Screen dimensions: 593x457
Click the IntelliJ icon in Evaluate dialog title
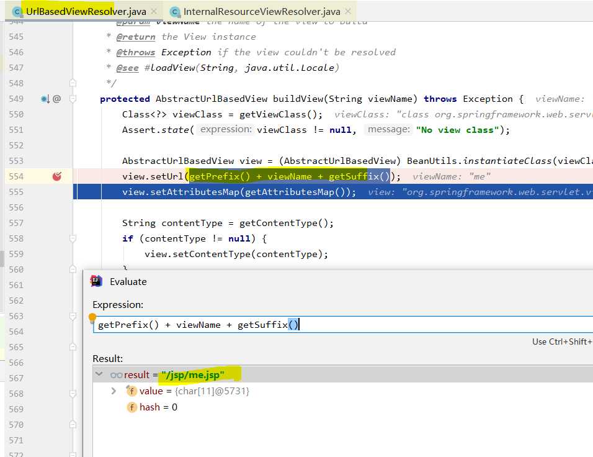[96, 281]
